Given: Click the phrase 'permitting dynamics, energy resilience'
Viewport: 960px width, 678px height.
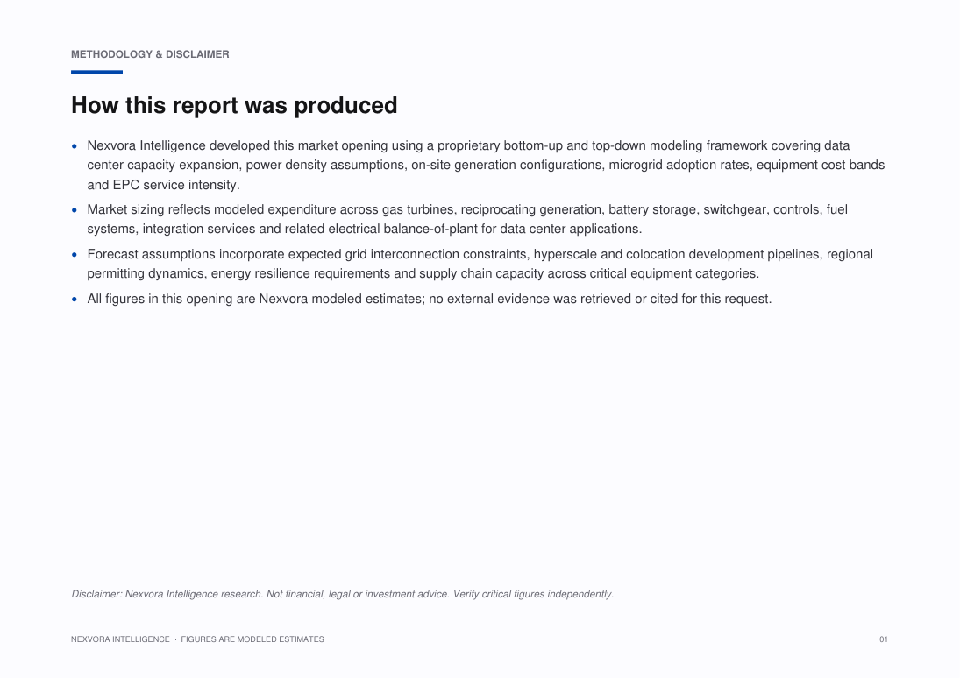Looking at the screenshot, I should pyautogui.click(x=198, y=273).
